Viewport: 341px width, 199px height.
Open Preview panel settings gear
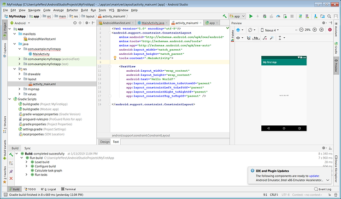pos(324,23)
